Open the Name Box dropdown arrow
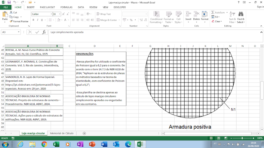This screenshot has width=264, height=148. (18, 32)
